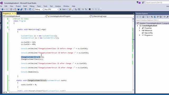Click Show All Files in Solution Explorer
The image size is (169, 95).
[161, 17]
